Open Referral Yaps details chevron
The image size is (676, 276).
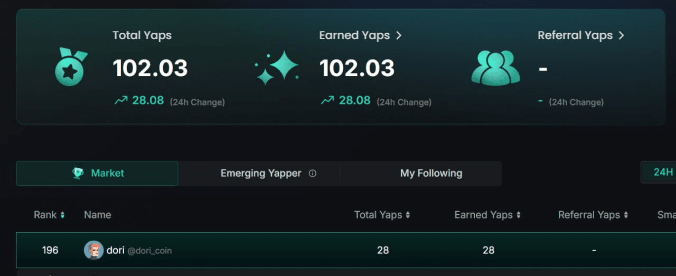[621, 35]
